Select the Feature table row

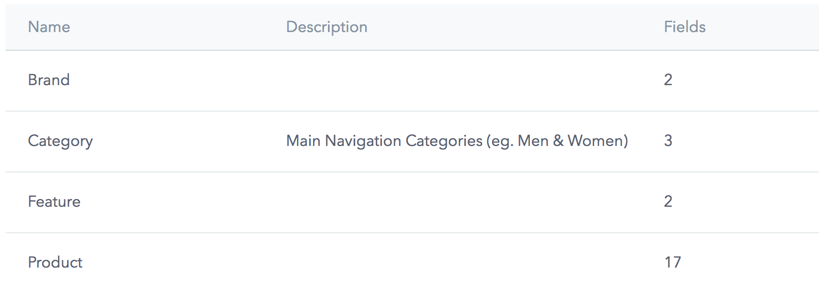[x=194, y=202]
